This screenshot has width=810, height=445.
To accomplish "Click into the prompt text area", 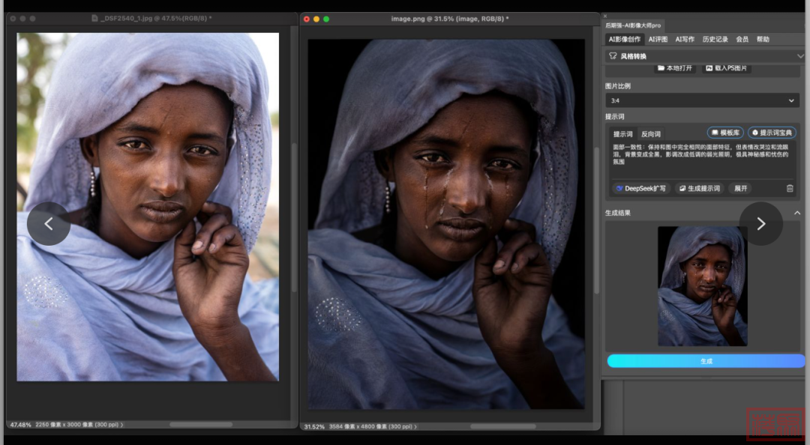I will 702,161.
